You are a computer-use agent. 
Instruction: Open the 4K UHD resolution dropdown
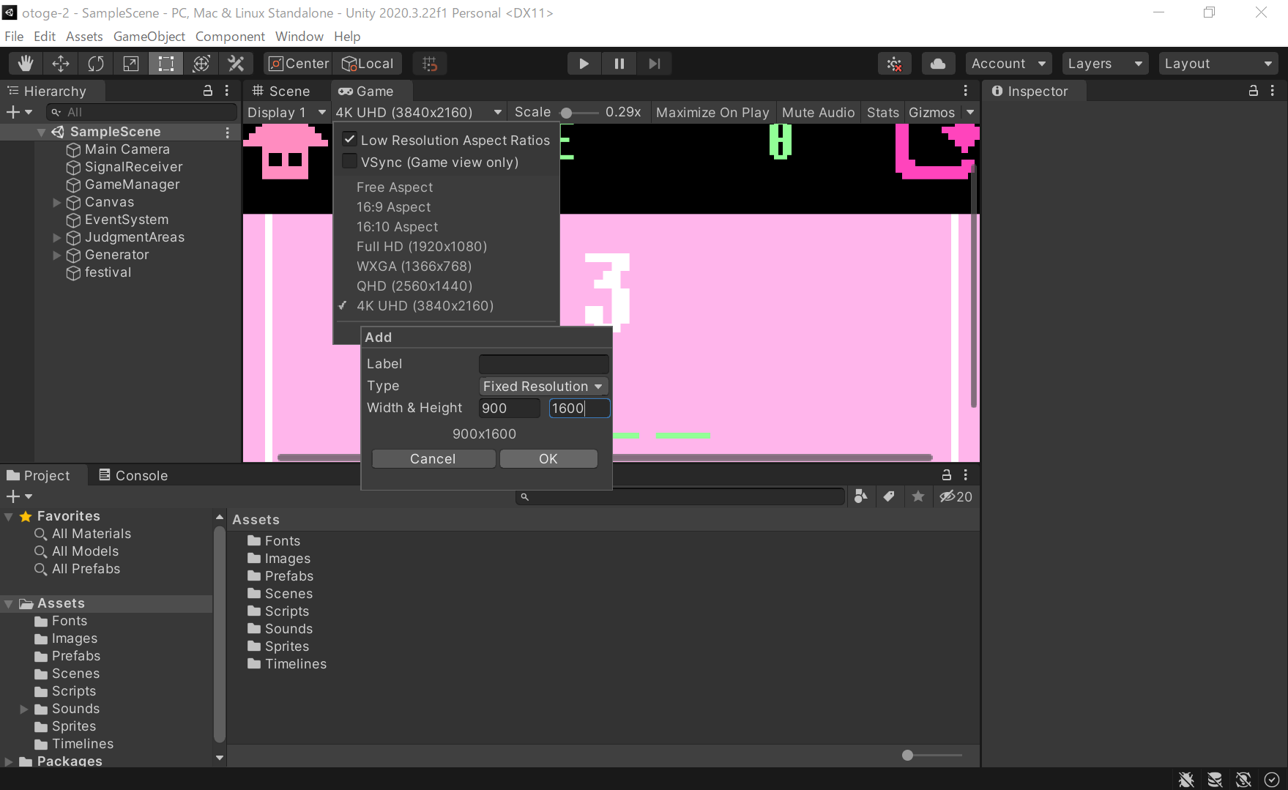(x=419, y=112)
